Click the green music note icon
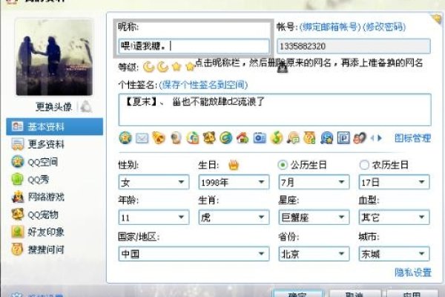 pos(277,138)
